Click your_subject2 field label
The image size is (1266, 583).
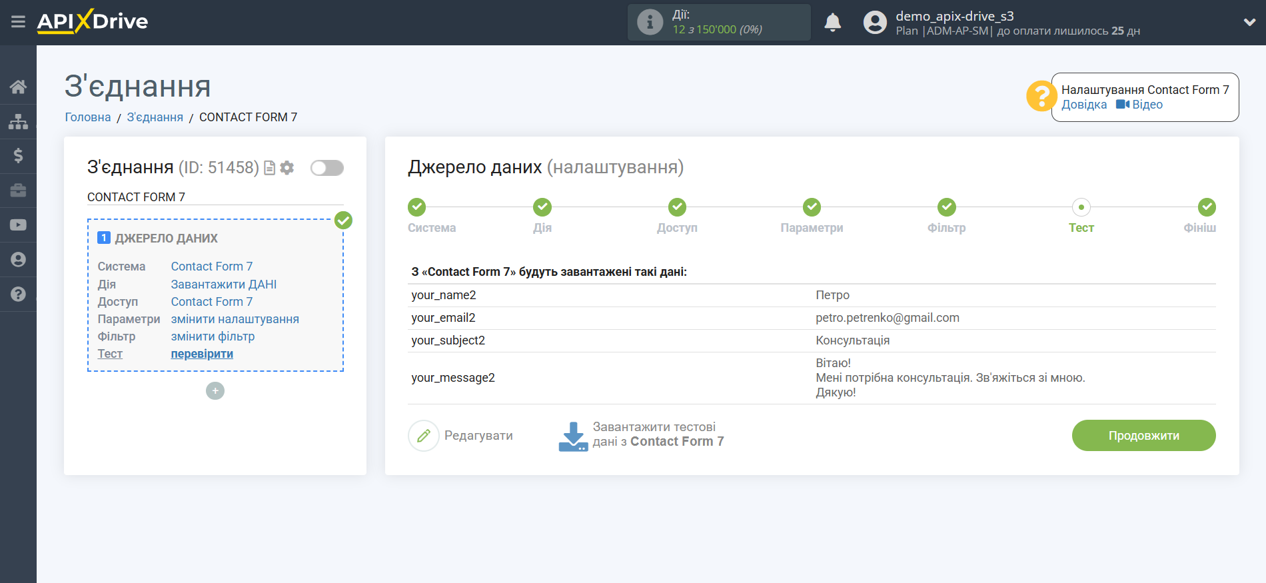point(448,340)
